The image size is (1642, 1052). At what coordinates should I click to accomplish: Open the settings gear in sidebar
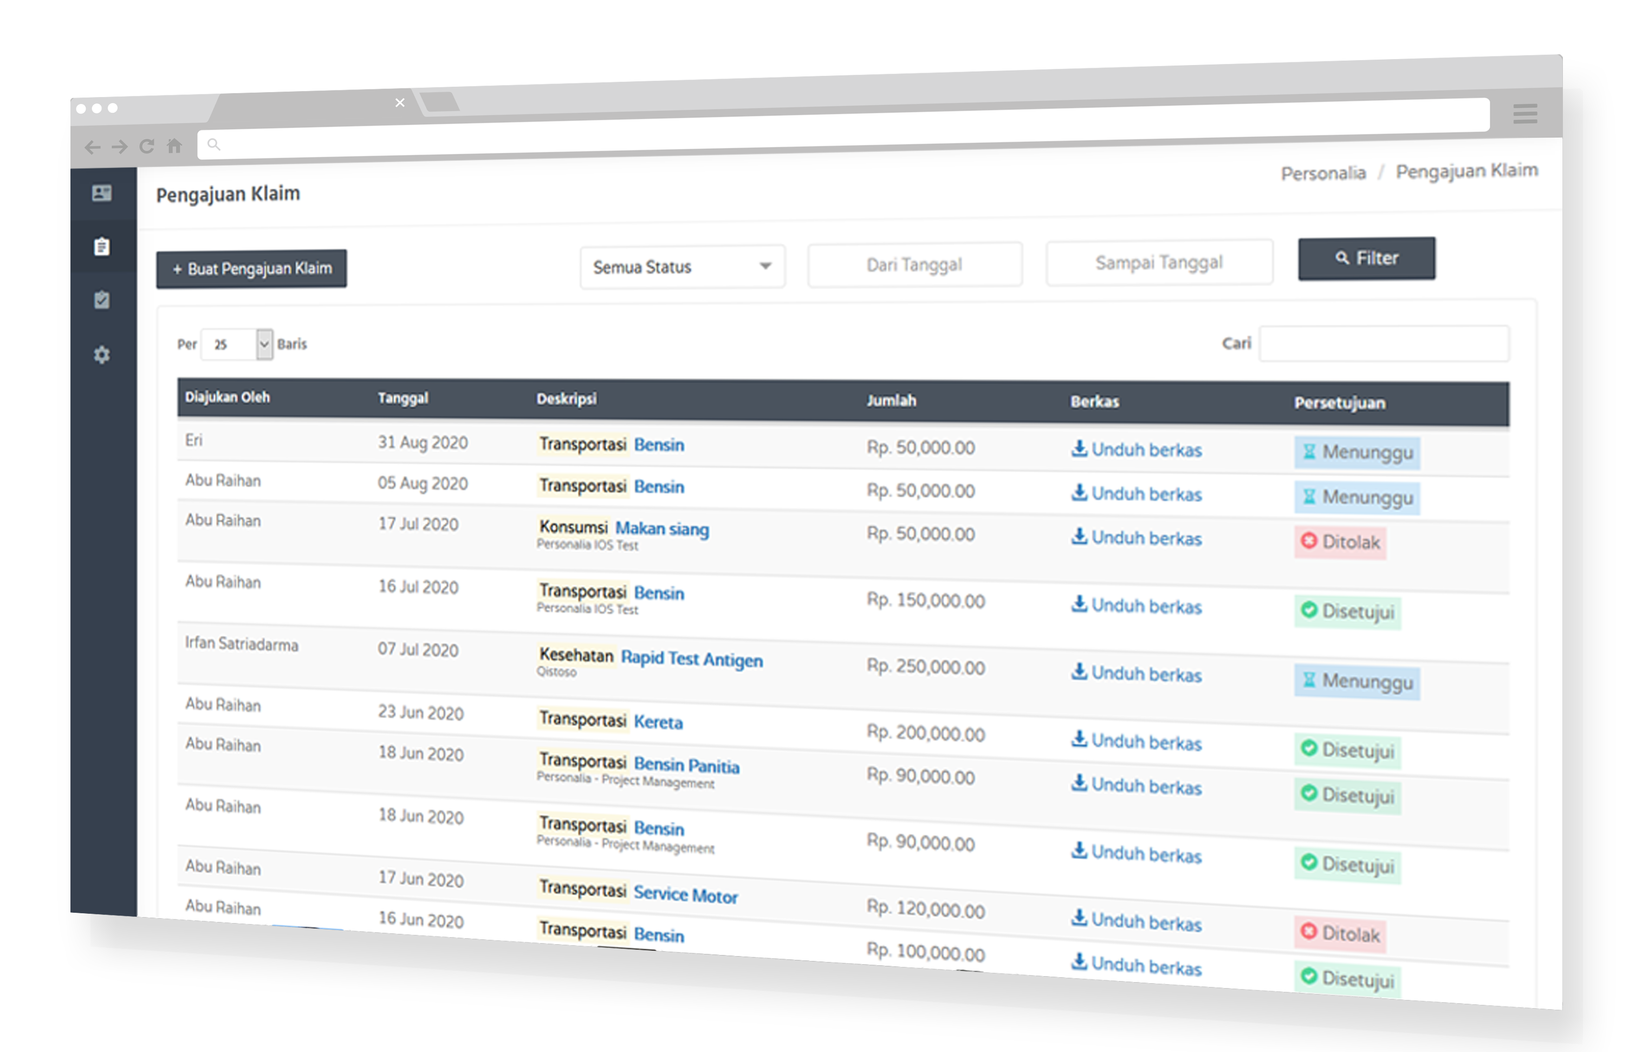pyautogui.click(x=102, y=354)
